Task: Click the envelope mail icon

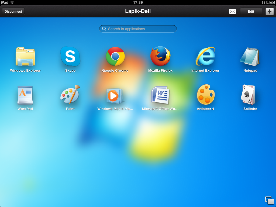Action: tap(232, 11)
